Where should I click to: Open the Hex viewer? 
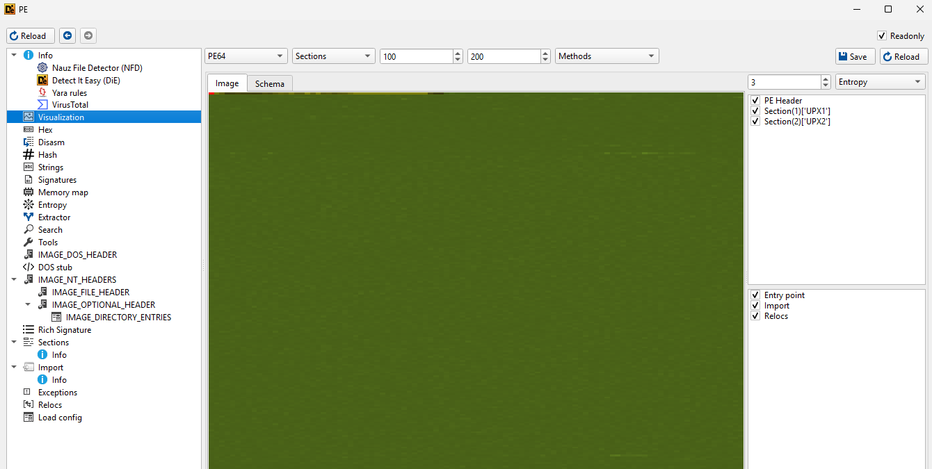coord(45,130)
